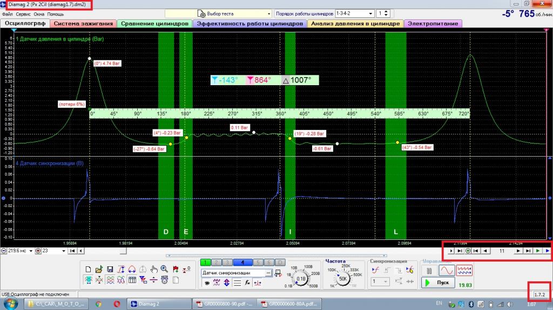Toggle channel 6 button
The width and height of the screenshot is (553, 310).
pyautogui.click(x=269, y=263)
